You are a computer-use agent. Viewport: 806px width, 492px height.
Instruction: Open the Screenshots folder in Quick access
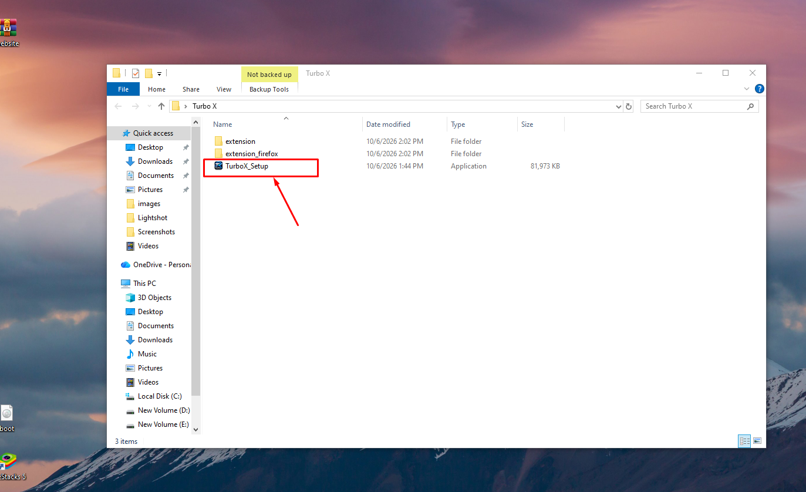click(150, 232)
